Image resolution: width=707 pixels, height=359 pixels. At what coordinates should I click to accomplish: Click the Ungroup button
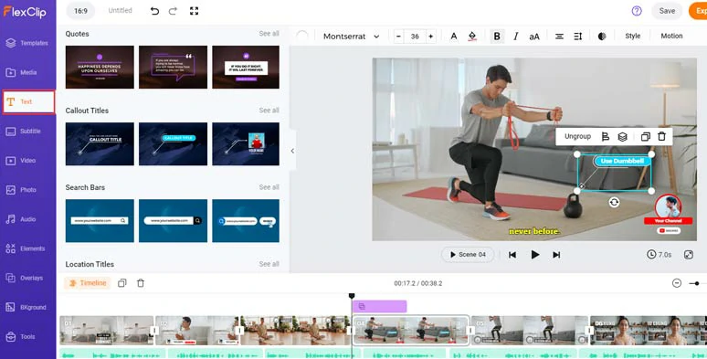point(577,136)
